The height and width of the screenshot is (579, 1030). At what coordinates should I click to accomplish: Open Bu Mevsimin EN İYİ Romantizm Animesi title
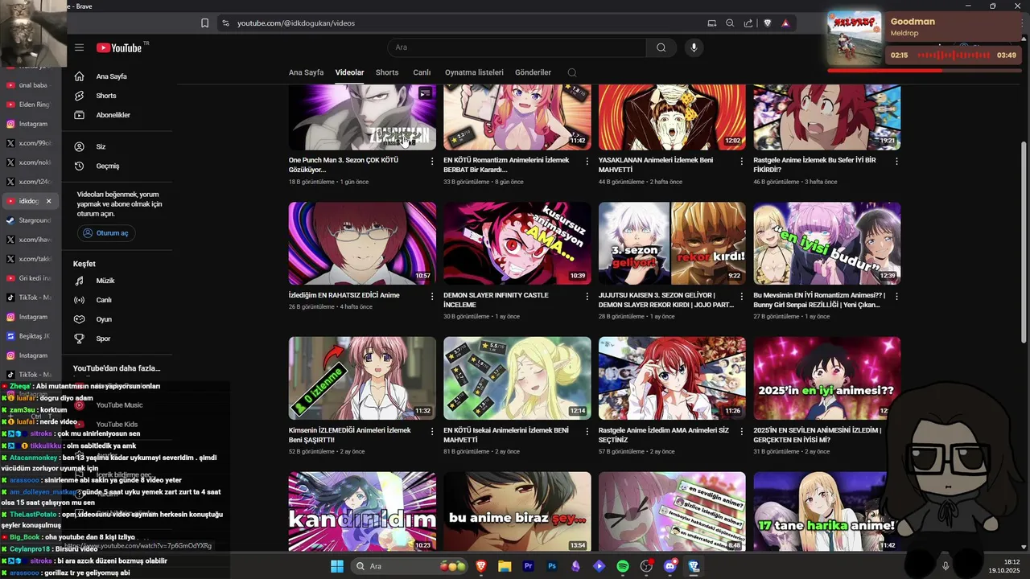pos(819,300)
